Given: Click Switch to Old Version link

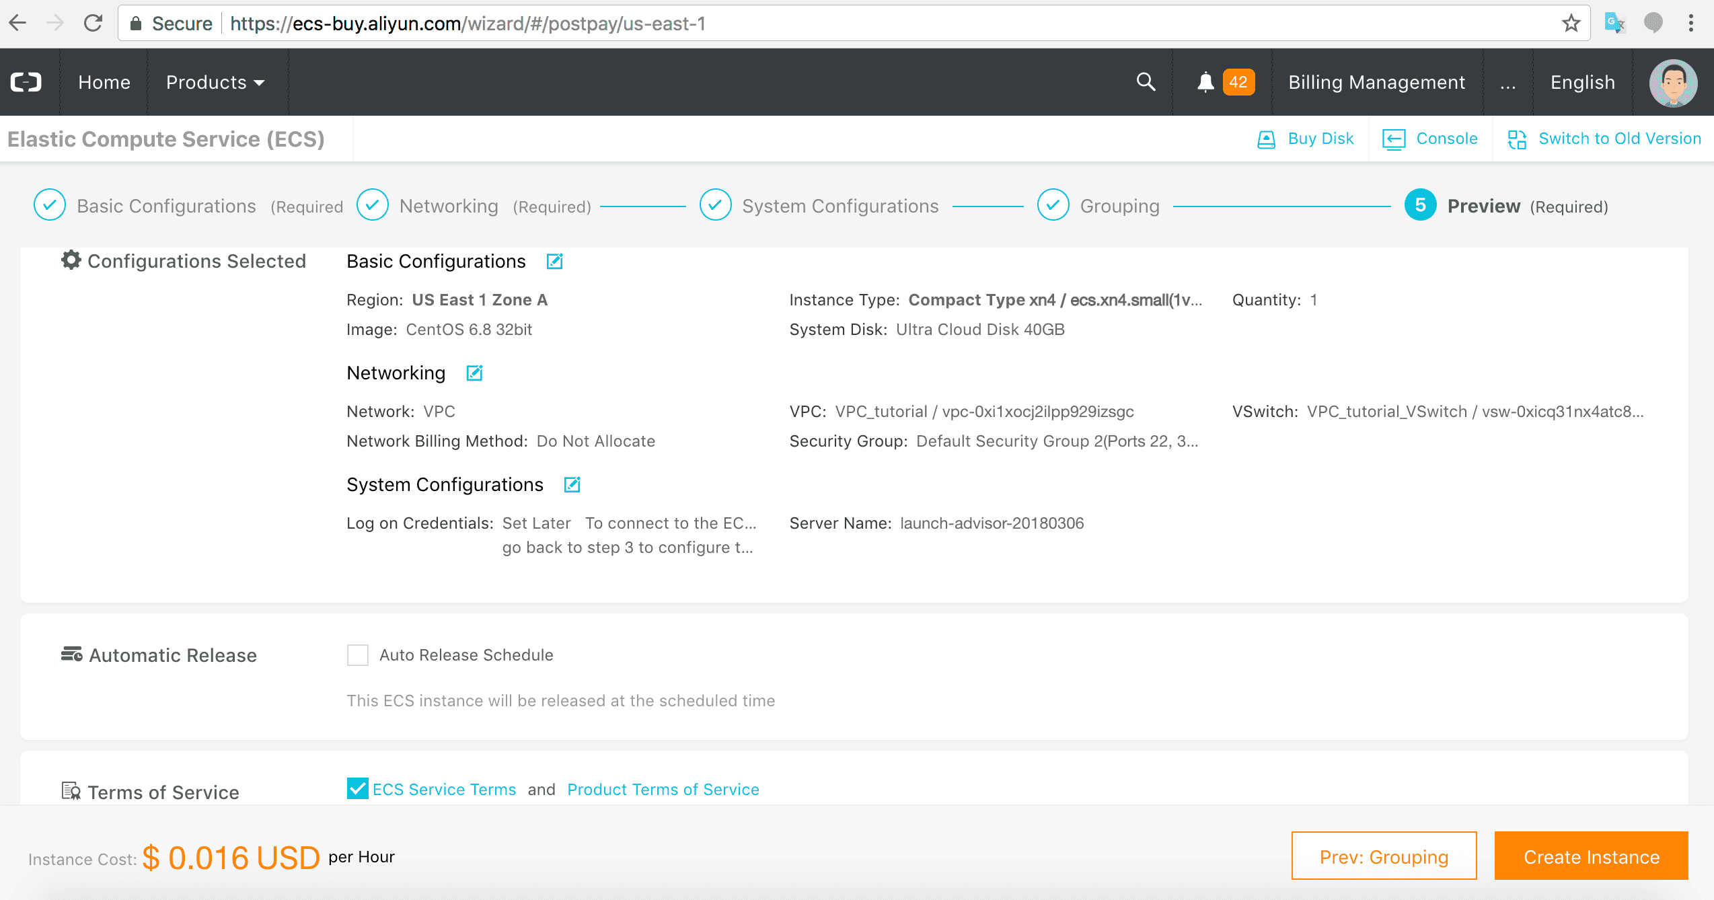Looking at the screenshot, I should pyautogui.click(x=1620, y=139).
